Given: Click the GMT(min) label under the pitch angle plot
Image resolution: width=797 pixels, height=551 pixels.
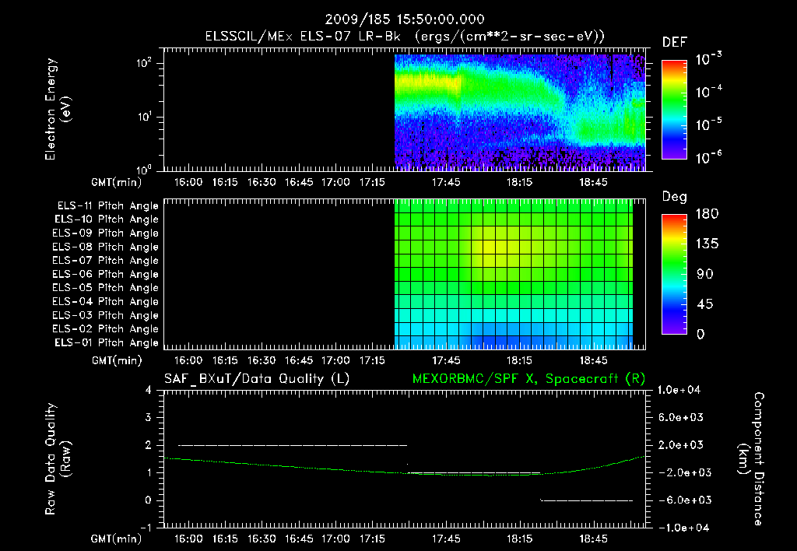Looking at the screenshot, I should click(x=117, y=360).
